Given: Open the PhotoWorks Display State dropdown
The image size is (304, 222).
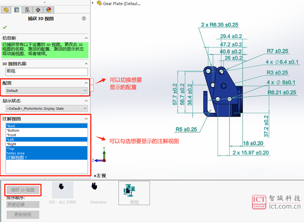Looking at the screenshot, I should (x=47, y=108).
